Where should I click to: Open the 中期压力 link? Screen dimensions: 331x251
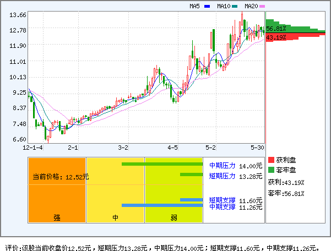(223, 165)
